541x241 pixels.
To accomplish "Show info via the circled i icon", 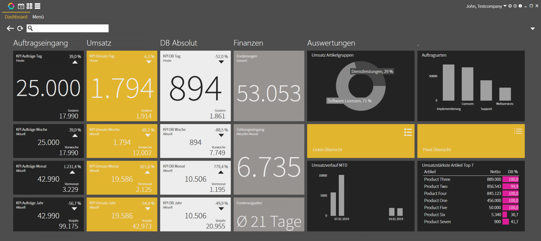I will click(520, 6).
